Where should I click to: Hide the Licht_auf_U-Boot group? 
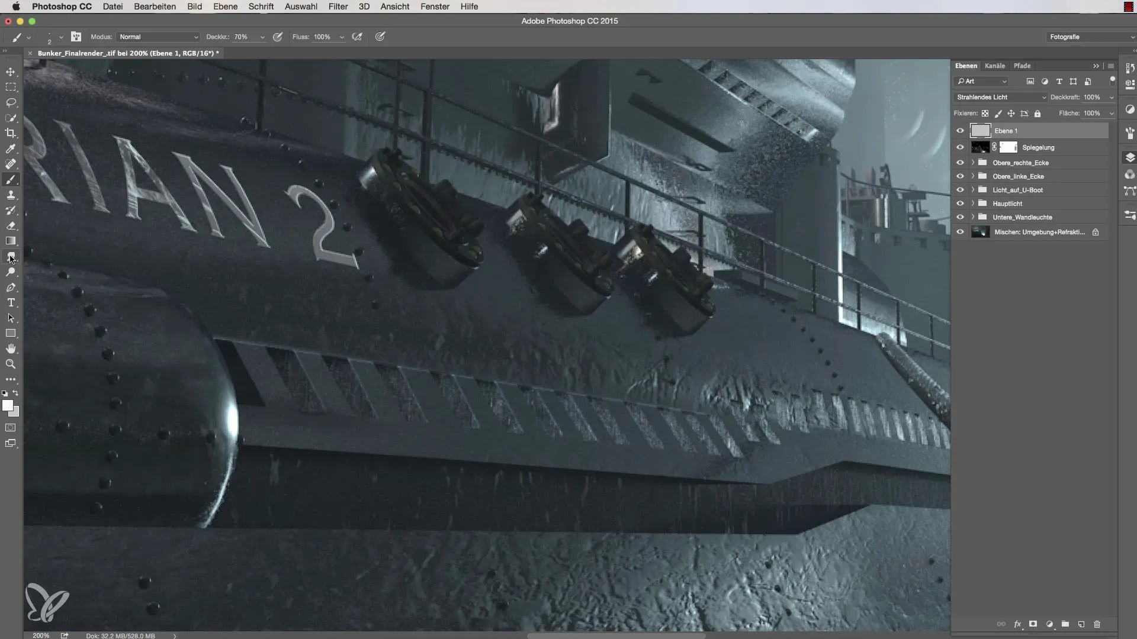[x=960, y=190]
